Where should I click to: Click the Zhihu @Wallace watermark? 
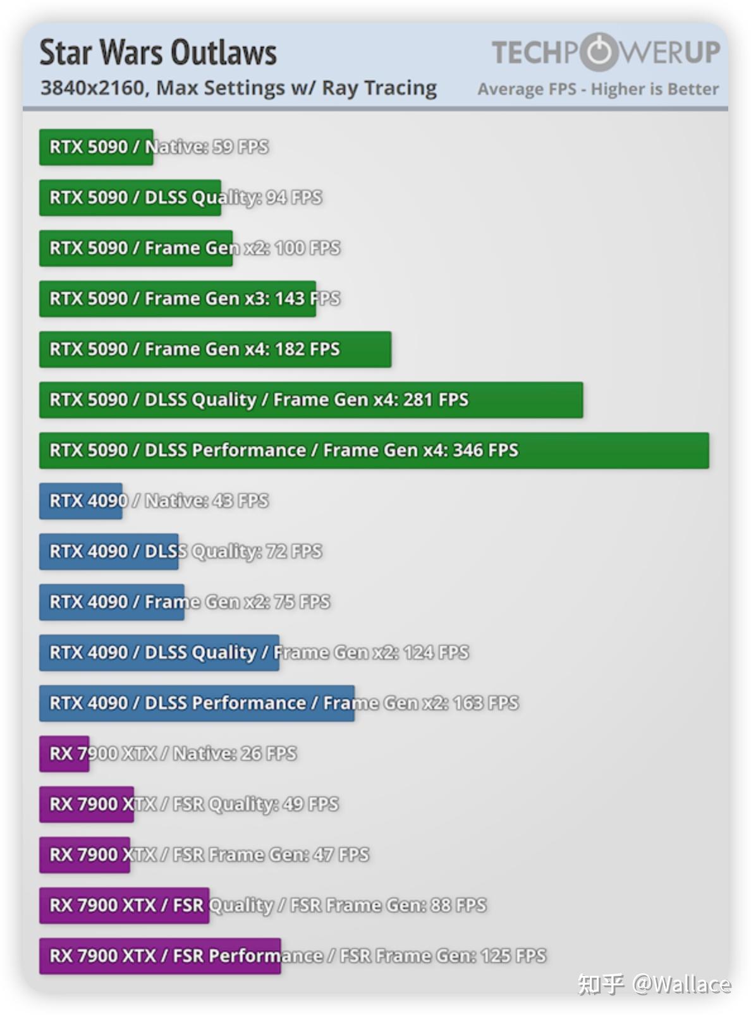click(654, 984)
